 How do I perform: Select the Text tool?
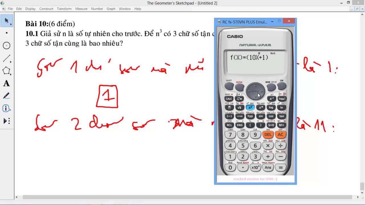[7, 83]
